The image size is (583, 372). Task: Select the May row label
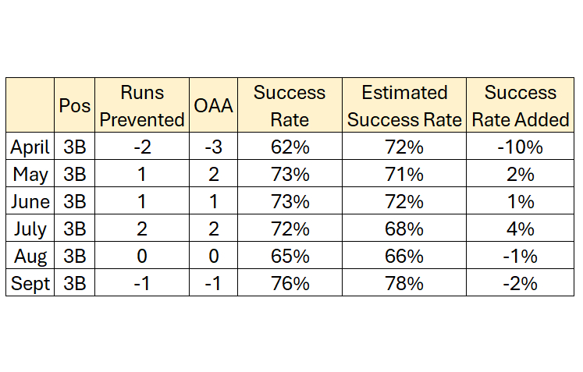click(x=30, y=174)
